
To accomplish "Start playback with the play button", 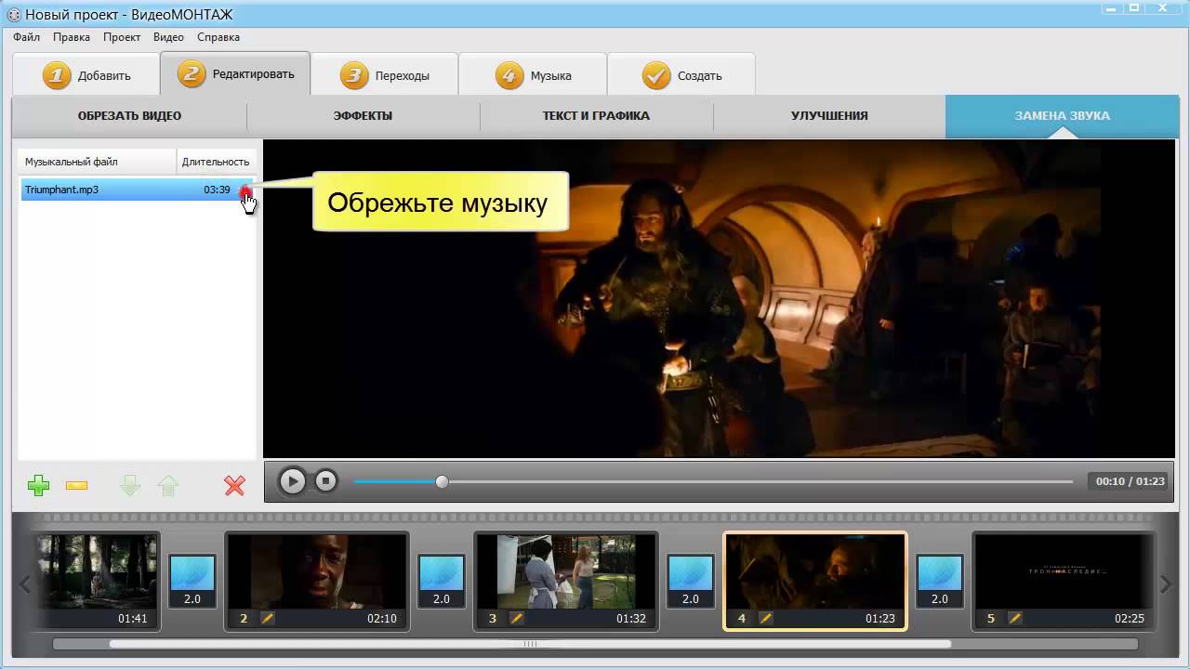I will pyautogui.click(x=292, y=481).
